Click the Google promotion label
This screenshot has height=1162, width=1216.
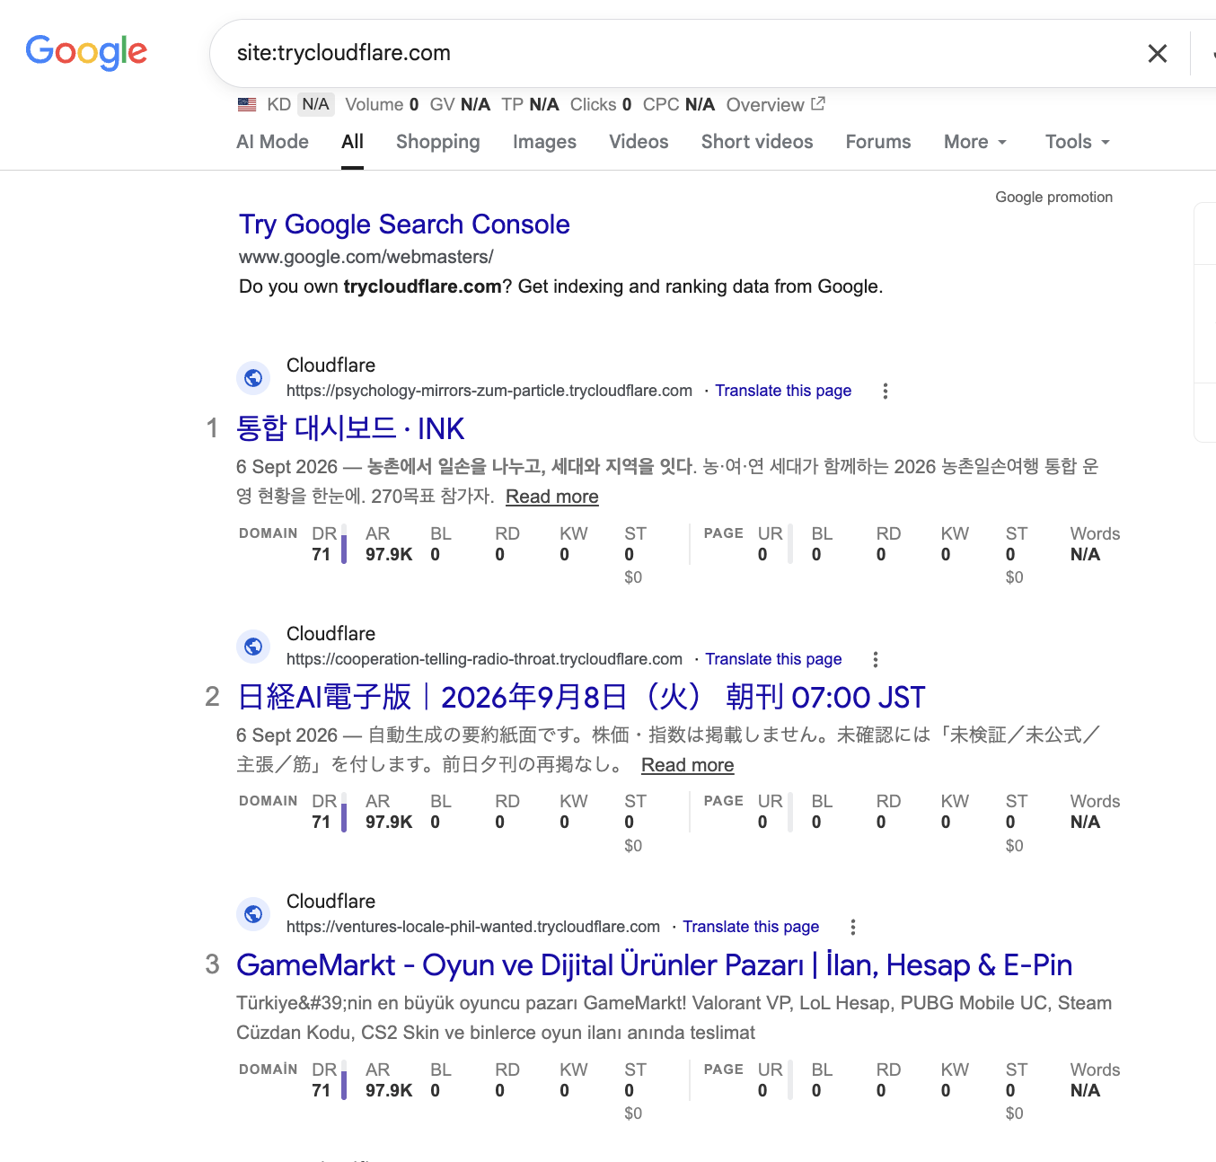click(1053, 198)
